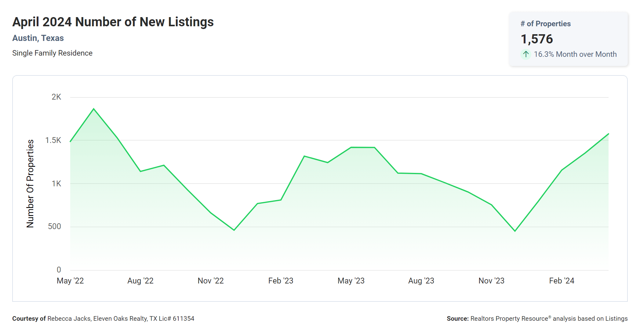Click '16.3% Month over Month' text
This screenshot has width=640, height=336.
(575, 54)
